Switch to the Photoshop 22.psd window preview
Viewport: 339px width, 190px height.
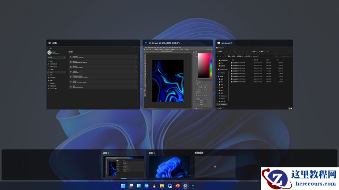click(178, 74)
